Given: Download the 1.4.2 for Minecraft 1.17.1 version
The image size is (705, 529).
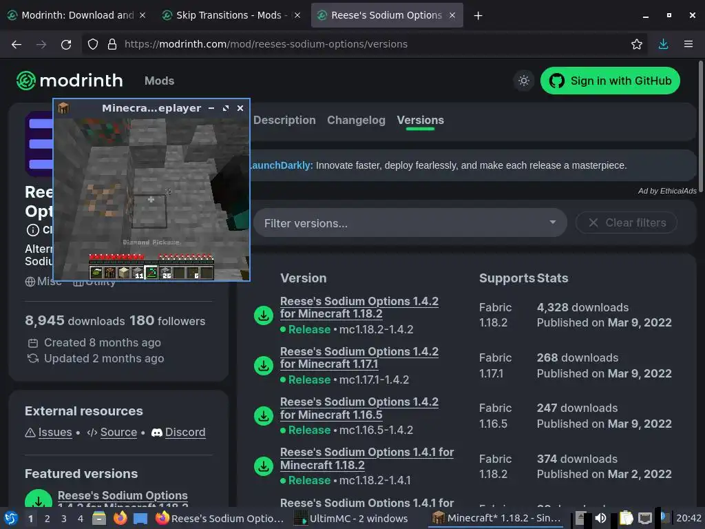Looking at the screenshot, I should 264,366.
